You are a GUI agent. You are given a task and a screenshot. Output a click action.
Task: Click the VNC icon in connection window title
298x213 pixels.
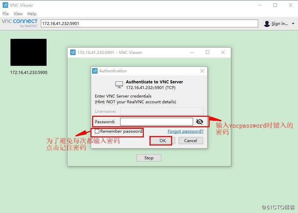point(73,52)
